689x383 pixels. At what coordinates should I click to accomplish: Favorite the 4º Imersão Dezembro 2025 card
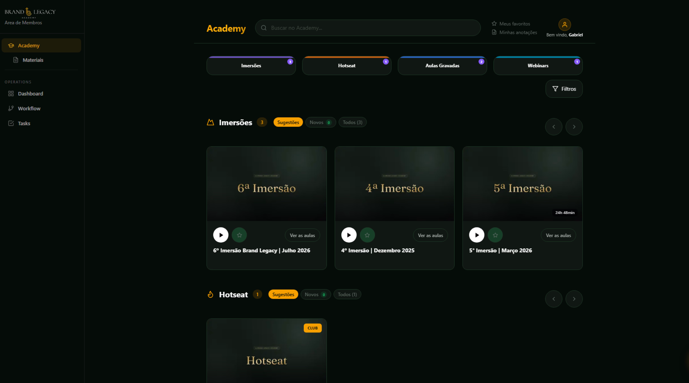(367, 235)
